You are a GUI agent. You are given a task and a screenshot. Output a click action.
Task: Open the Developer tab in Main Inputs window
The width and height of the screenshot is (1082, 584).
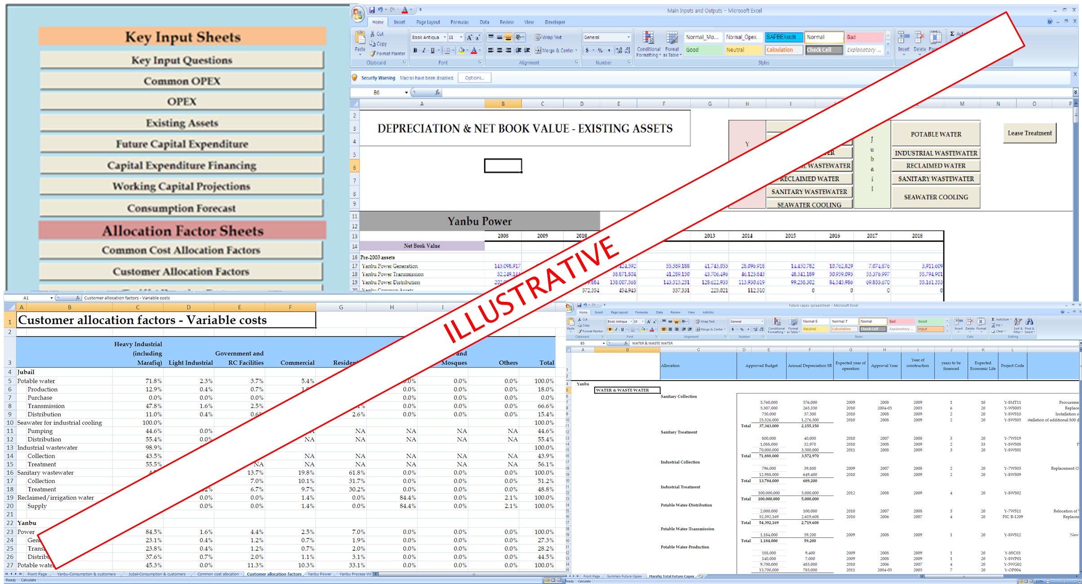(555, 22)
